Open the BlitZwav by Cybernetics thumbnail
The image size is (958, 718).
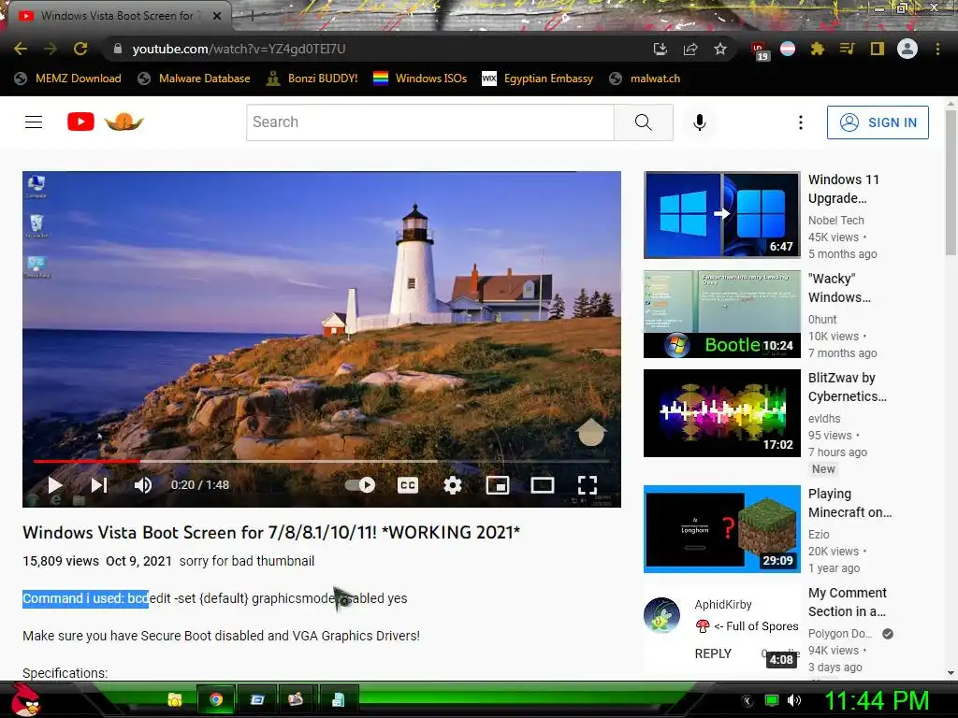pyautogui.click(x=721, y=412)
